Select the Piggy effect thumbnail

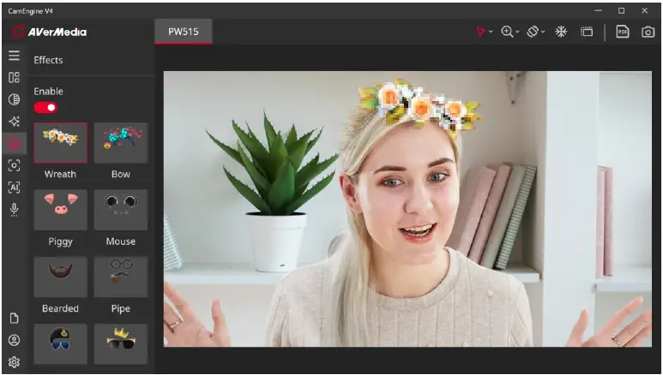click(x=60, y=210)
